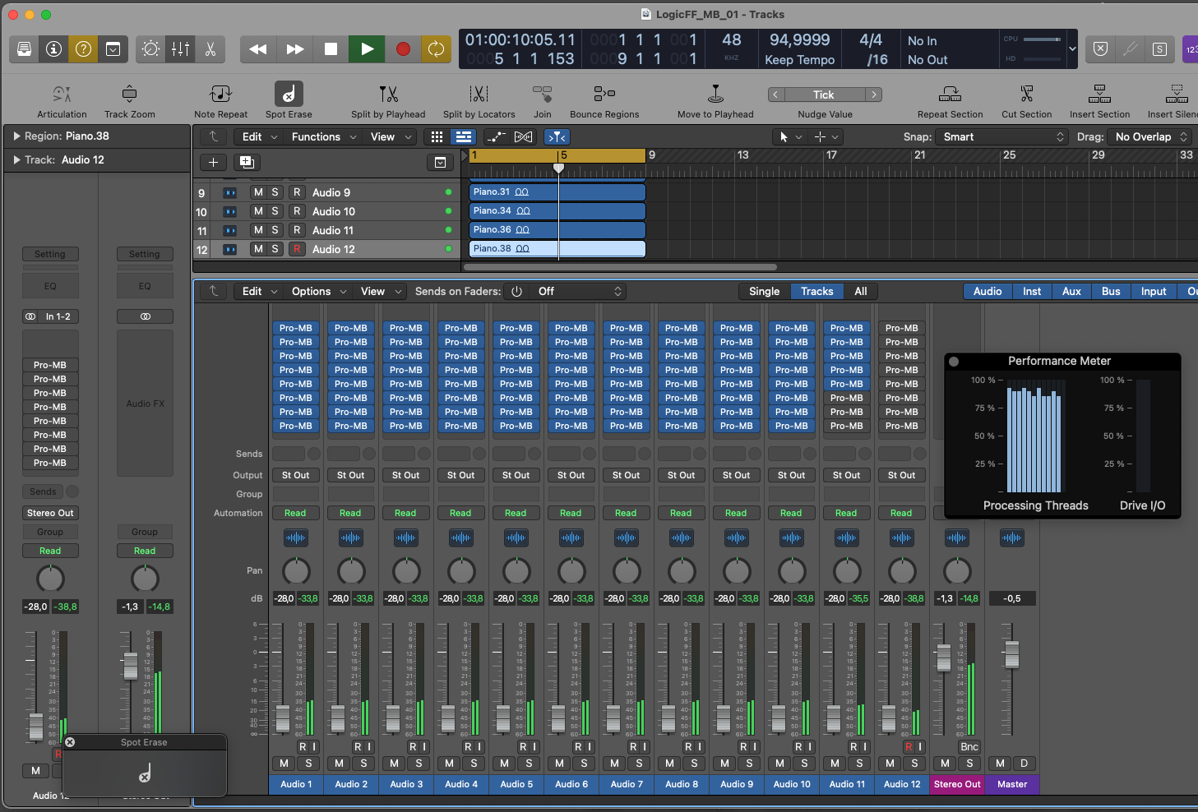This screenshot has height=812, width=1198.
Task: Open the Drag No Overlap dropdown
Action: (1150, 137)
